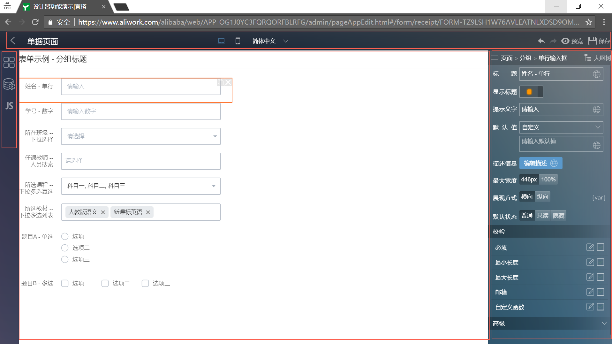612x344 pixels.
Task: Click the 保存 save button
Action: tap(599, 41)
